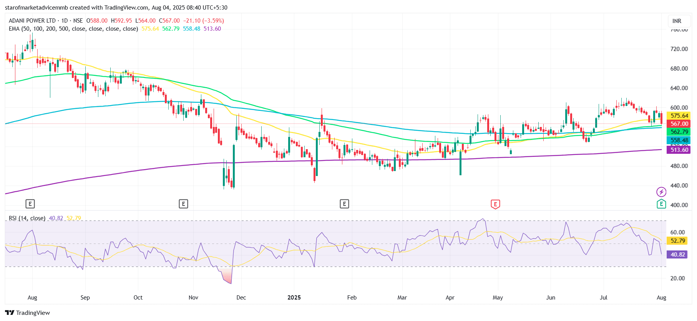Click the red earnings E marker near May
The height and width of the screenshot is (321, 697).
[495, 204]
